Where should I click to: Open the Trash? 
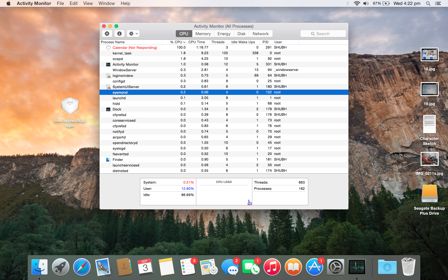pyautogui.click(x=408, y=267)
